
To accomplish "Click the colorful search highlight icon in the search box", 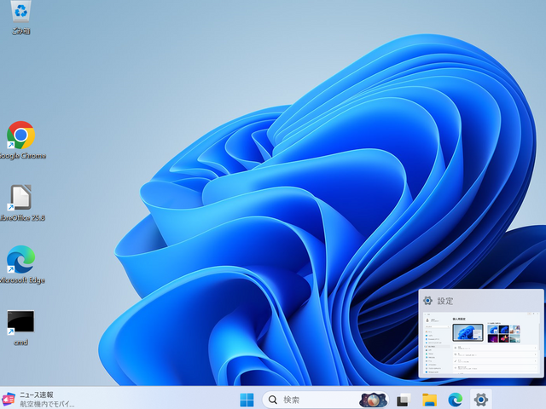I will coord(373,400).
